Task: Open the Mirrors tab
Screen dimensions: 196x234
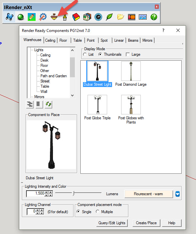Action: tap(147, 40)
